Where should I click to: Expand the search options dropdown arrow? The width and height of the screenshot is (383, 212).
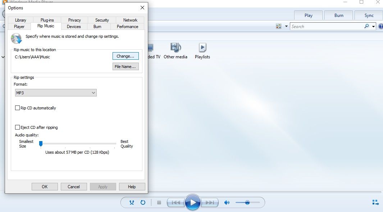(x=374, y=26)
